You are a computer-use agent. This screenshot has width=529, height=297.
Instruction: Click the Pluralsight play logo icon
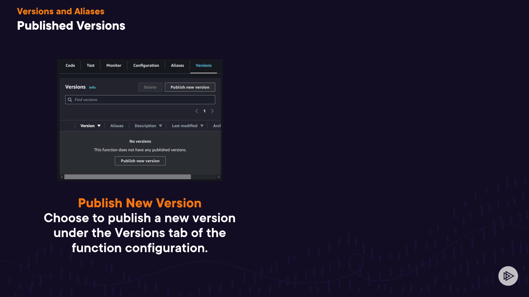coord(508,276)
